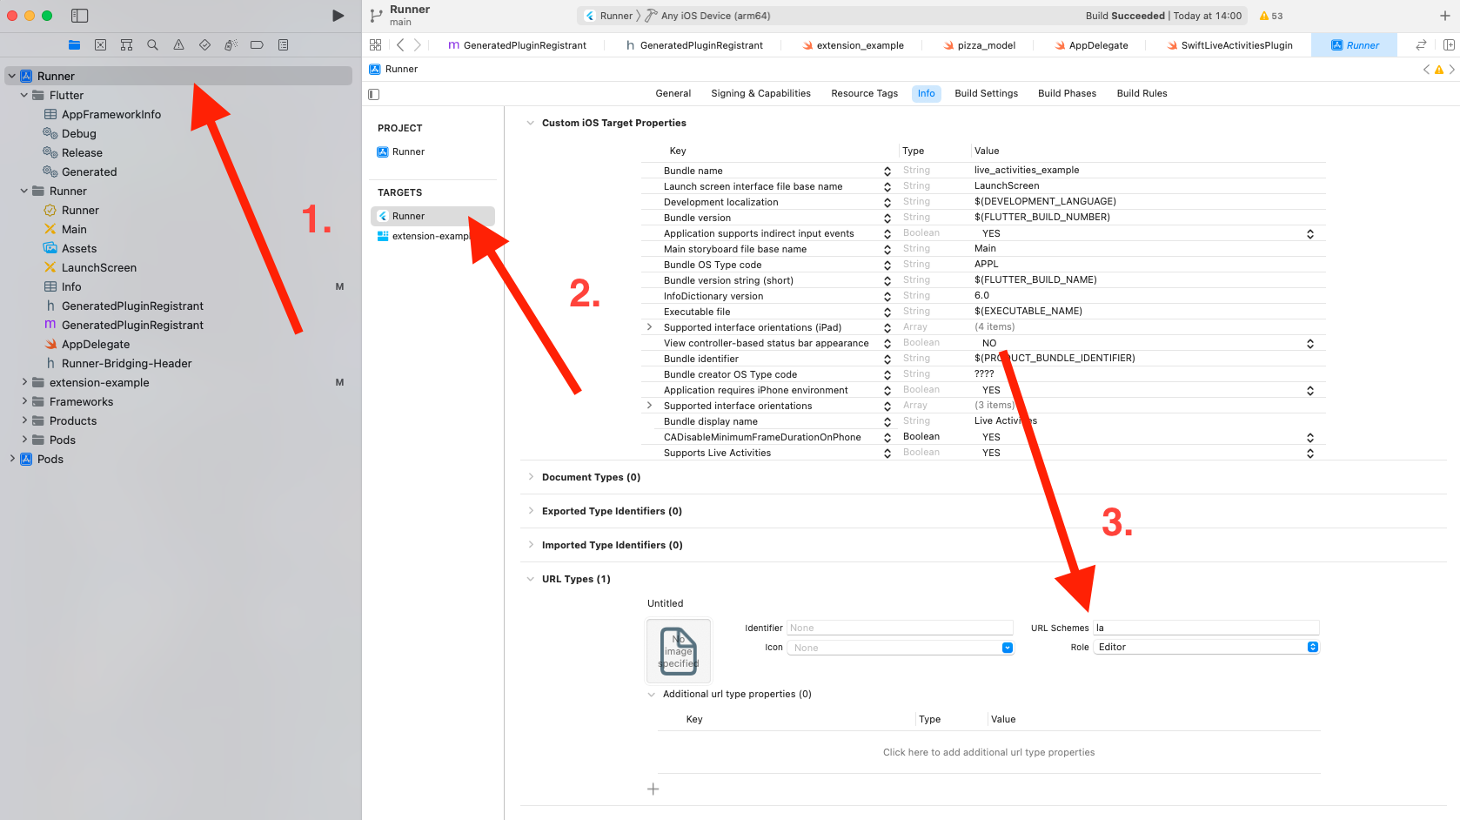Open the Debug navigator icon

231,45
